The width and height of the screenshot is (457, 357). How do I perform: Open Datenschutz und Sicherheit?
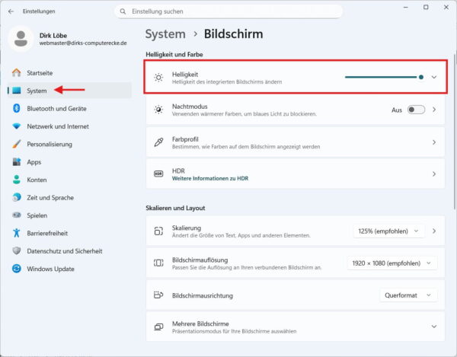click(69, 250)
